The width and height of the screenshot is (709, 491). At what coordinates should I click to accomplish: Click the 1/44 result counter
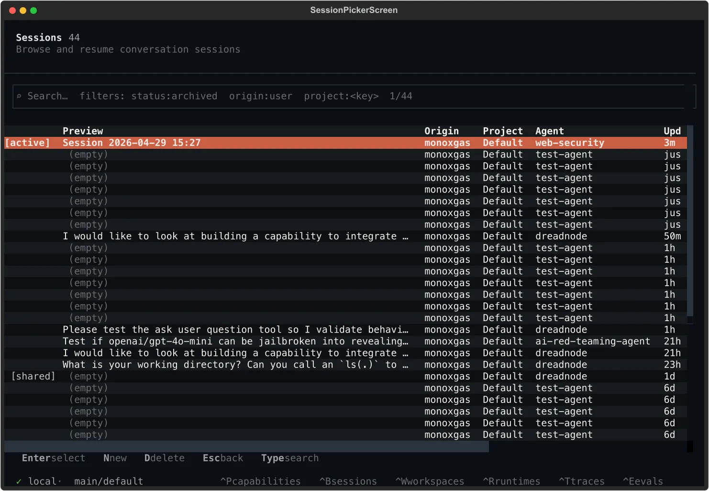(x=401, y=96)
